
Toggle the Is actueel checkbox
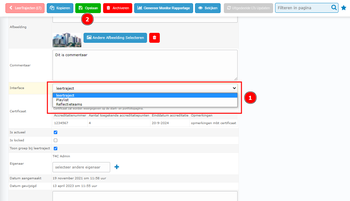tap(56, 132)
